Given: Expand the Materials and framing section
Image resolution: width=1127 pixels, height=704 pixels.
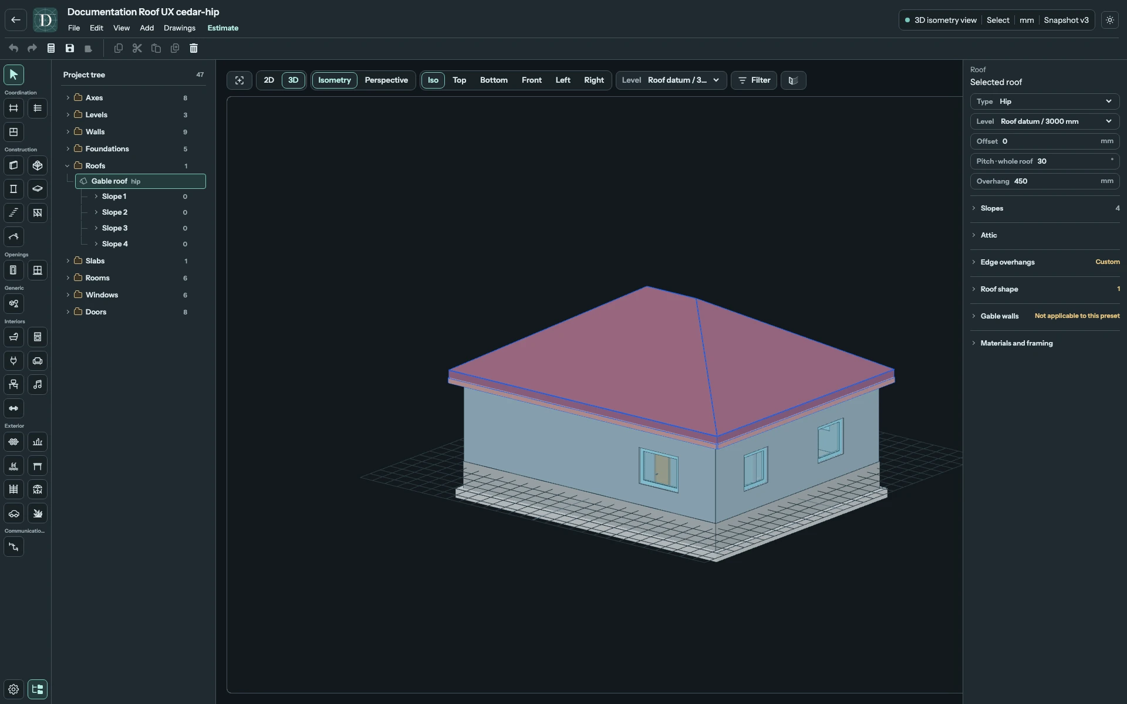Looking at the screenshot, I should 1045,343.
